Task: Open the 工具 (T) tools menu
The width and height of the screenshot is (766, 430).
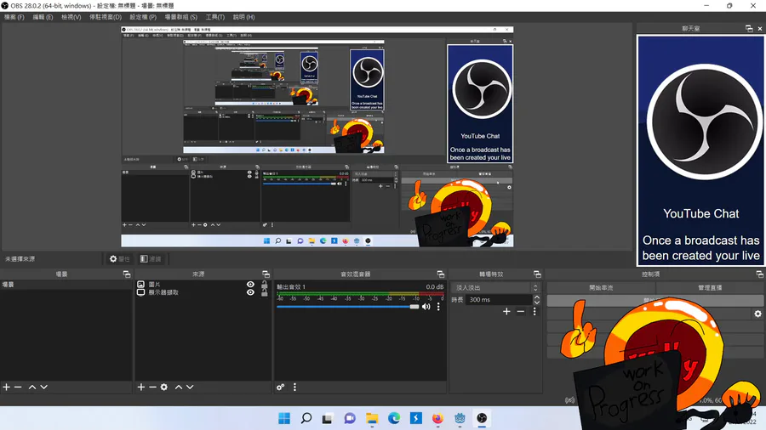Action: (x=215, y=17)
